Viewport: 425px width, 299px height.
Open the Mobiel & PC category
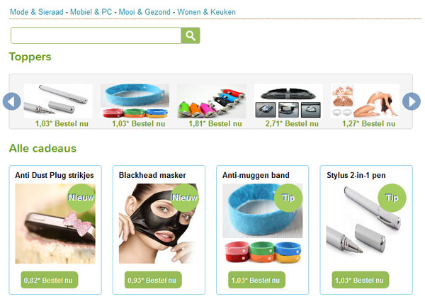click(x=91, y=12)
